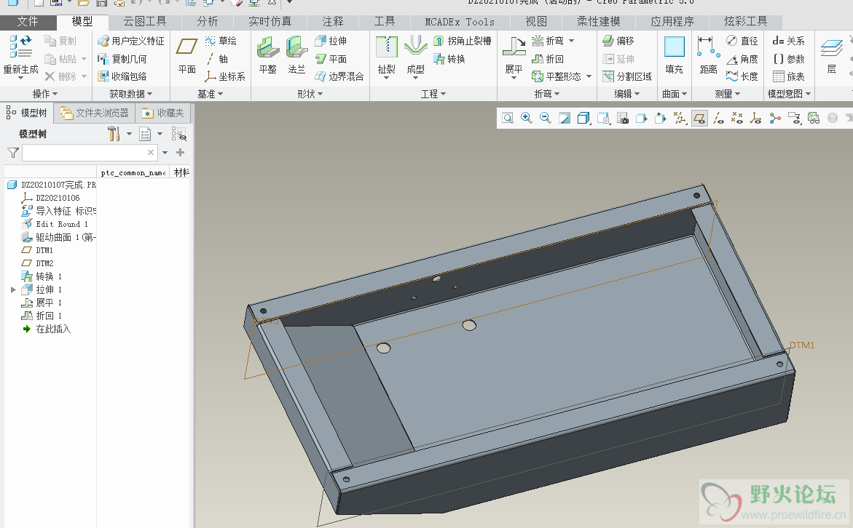Open model tree settings hammer dropdown
853x528 pixels.
pos(117,134)
